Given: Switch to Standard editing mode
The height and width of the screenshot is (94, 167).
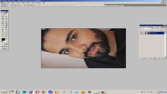Looking at the screenshot, I should [x=3, y=44].
